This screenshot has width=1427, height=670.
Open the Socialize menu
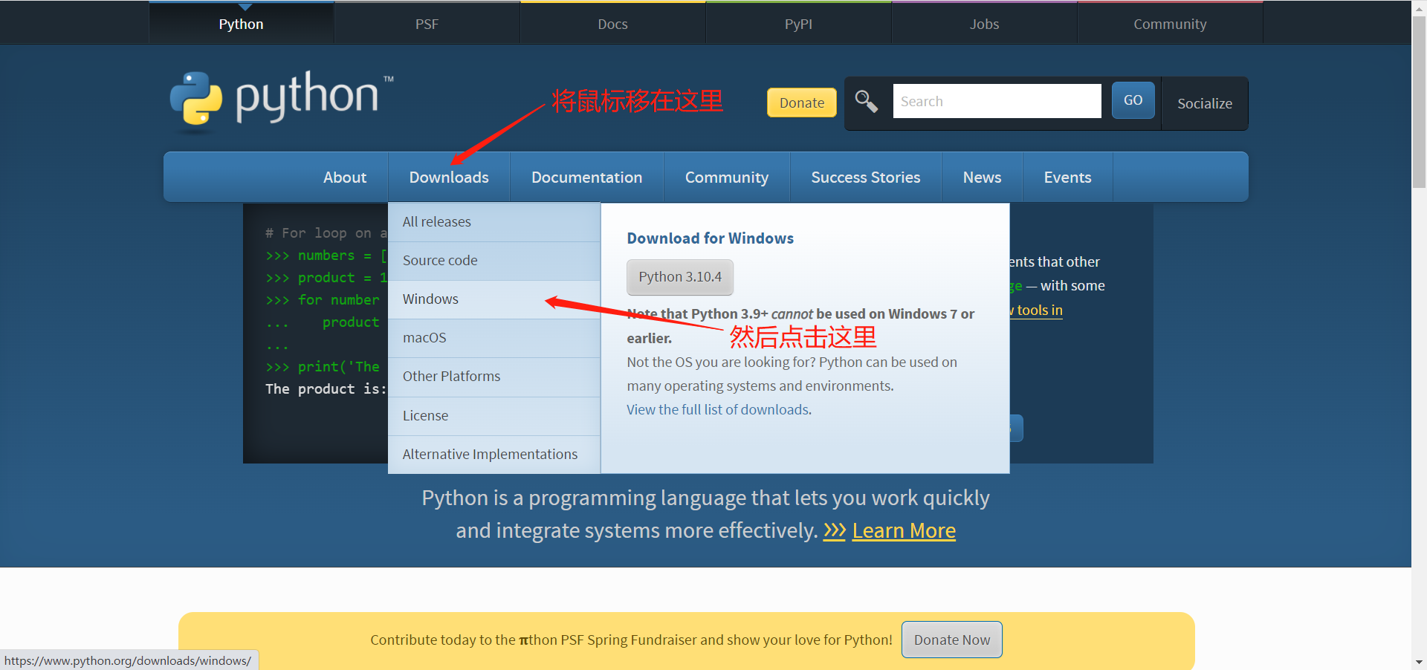pos(1205,103)
